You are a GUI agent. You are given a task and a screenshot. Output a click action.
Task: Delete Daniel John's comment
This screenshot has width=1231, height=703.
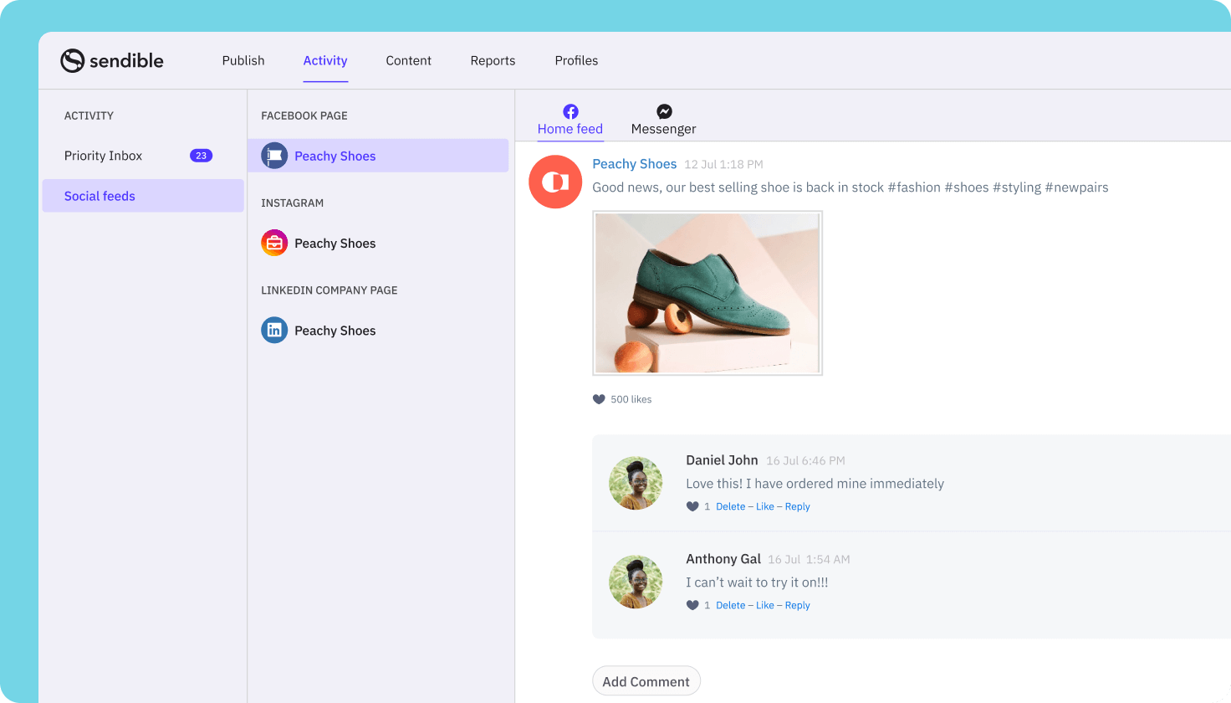(x=730, y=506)
